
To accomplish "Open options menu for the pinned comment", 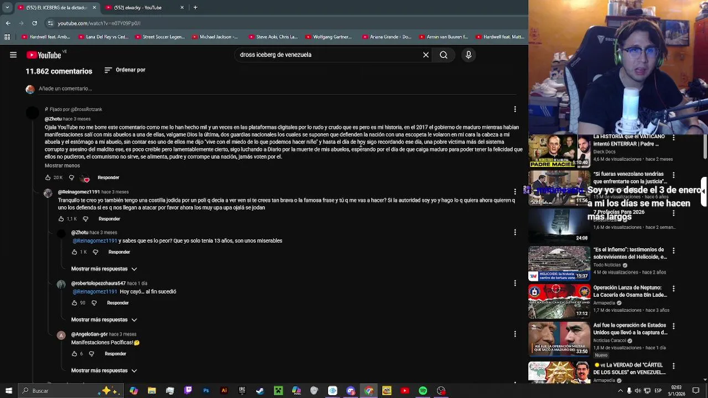I will [x=515, y=109].
